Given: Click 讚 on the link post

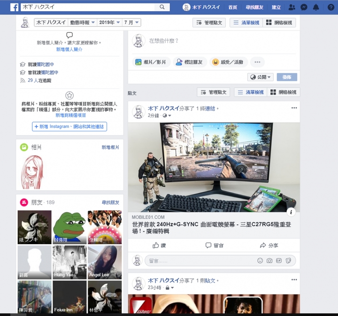Looking at the screenshot, I should [x=159, y=245].
